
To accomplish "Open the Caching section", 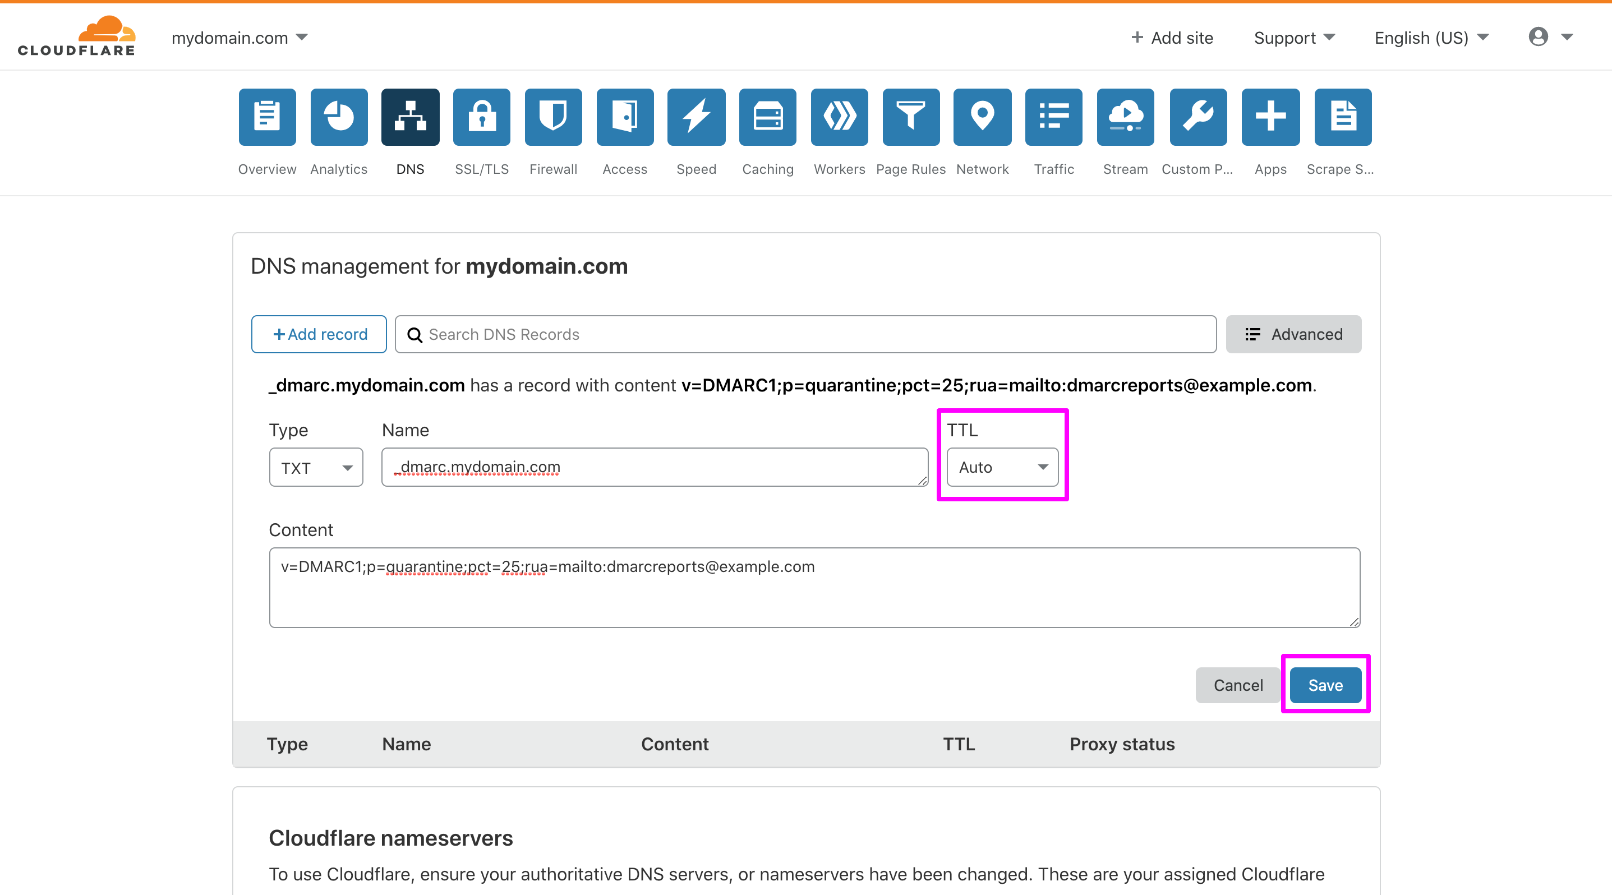I will coord(767,117).
